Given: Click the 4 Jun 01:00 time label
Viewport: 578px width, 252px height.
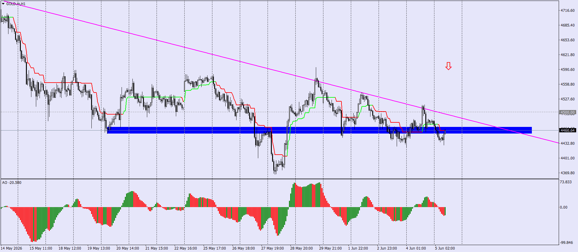Looking at the screenshot, I should click(x=416, y=248).
